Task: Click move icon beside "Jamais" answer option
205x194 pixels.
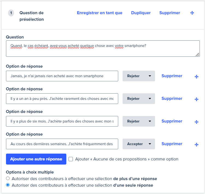Action: 196,77
